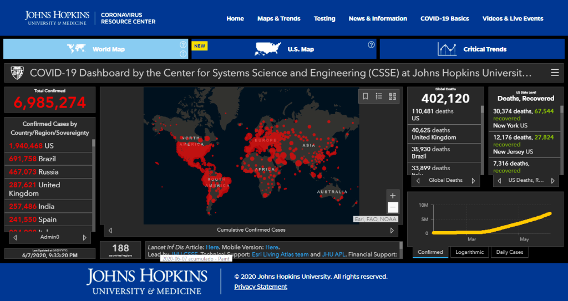Click the lower info icon on World Map tab
Image resolution: width=568 pixels, height=301 pixels.
click(x=183, y=54)
